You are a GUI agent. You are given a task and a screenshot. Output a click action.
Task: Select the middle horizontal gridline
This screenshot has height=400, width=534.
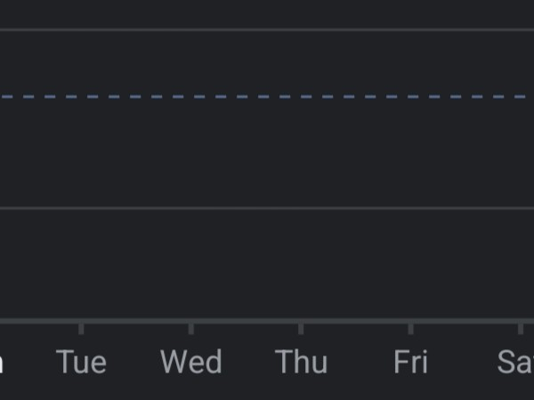(267, 209)
